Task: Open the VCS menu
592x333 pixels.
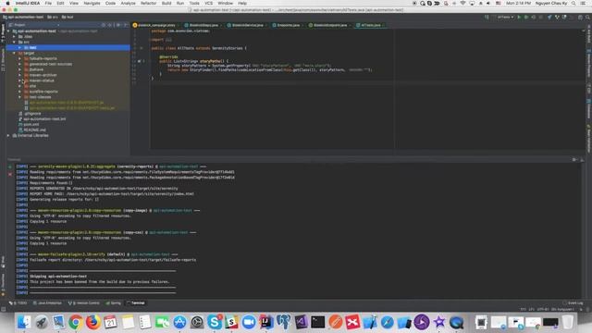Action: click(x=208, y=3)
